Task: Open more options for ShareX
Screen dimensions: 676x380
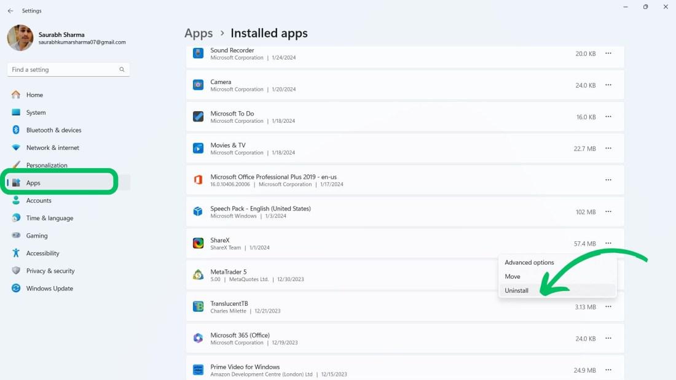Action: (x=608, y=244)
